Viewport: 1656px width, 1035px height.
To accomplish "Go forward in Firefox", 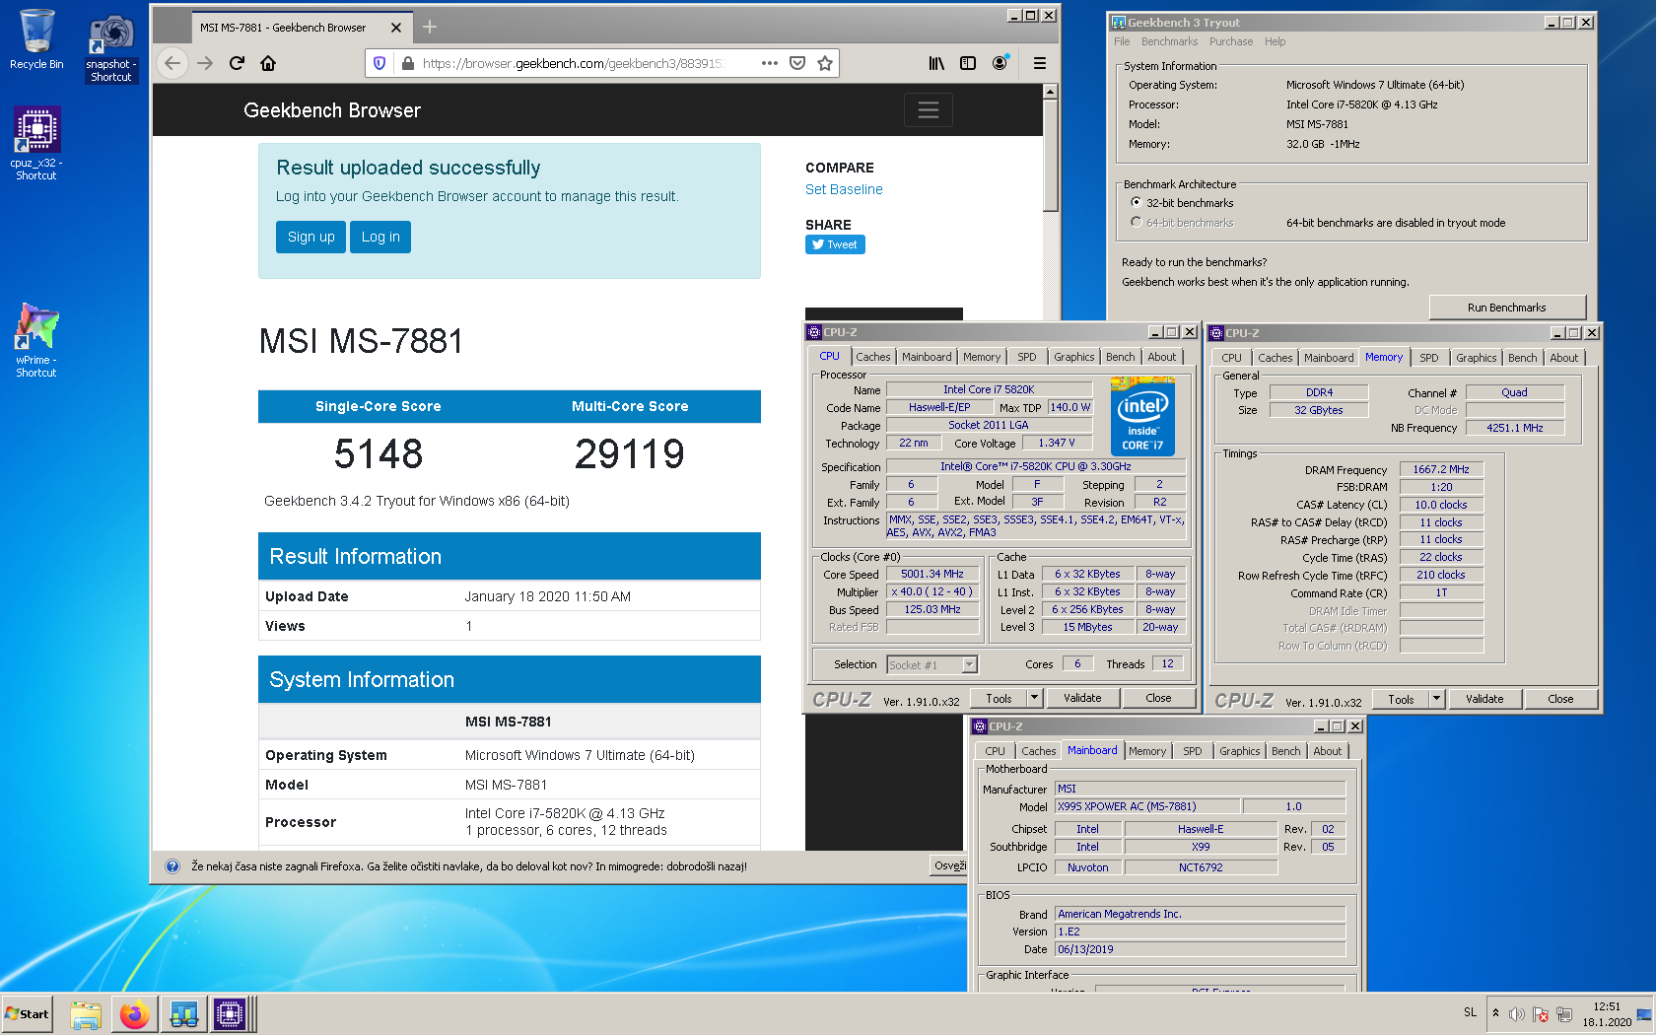I will 205,63.
